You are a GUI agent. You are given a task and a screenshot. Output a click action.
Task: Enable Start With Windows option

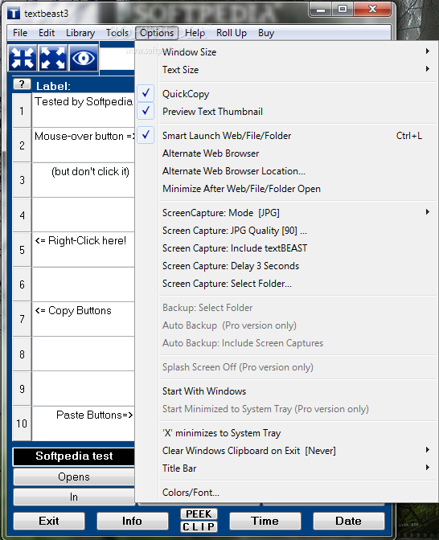286,391
